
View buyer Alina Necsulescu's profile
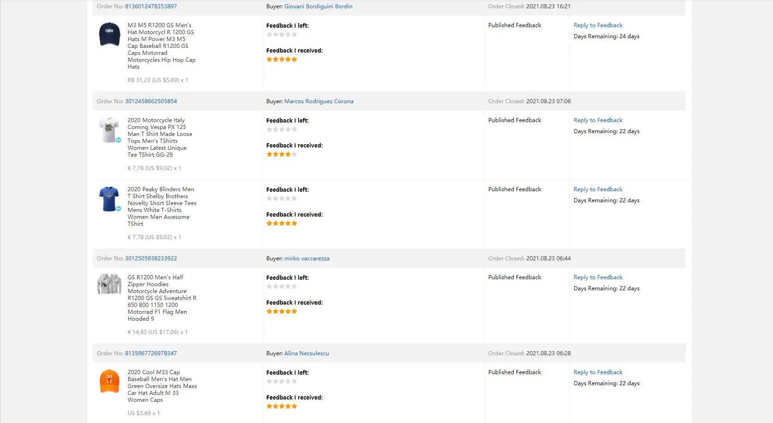pos(306,353)
